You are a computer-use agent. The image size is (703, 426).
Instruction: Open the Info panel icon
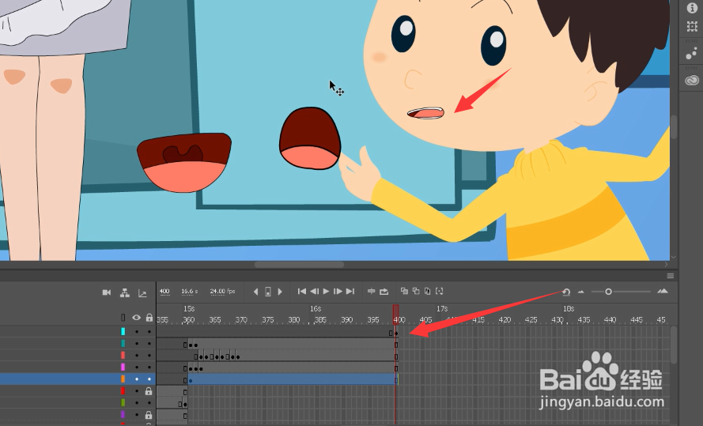(692, 9)
